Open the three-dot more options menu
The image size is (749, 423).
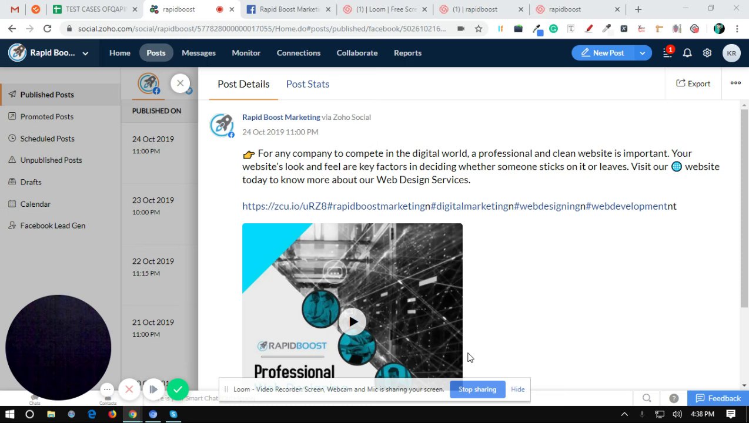click(x=735, y=83)
